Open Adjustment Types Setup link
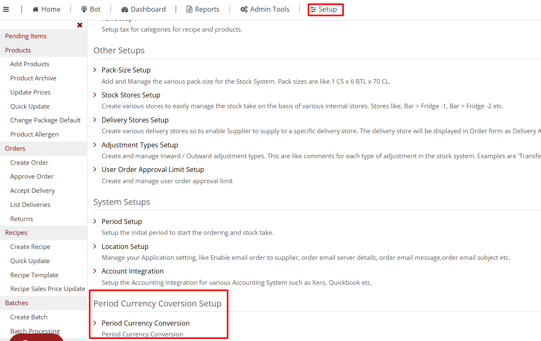The height and width of the screenshot is (341, 541). 140,145
